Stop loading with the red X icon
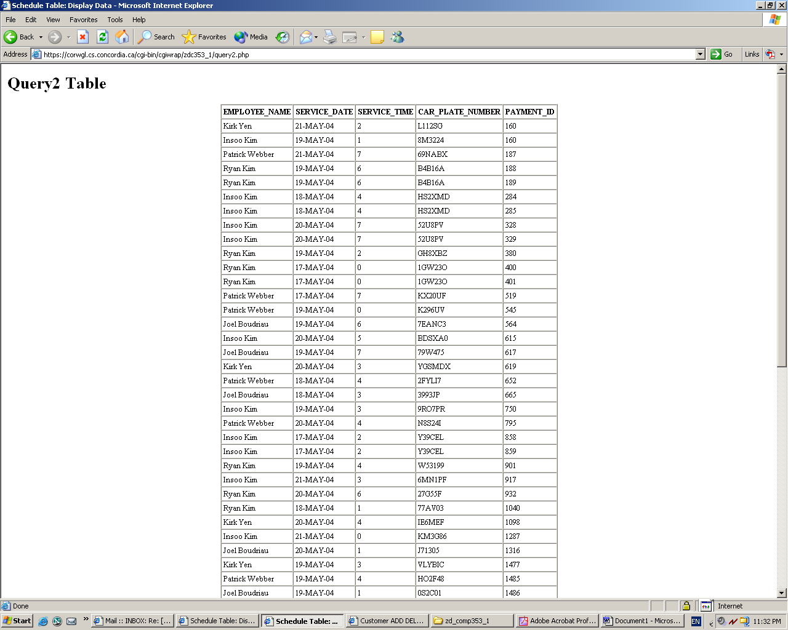This screenshot has width=788, height=630. pos(82,37)
